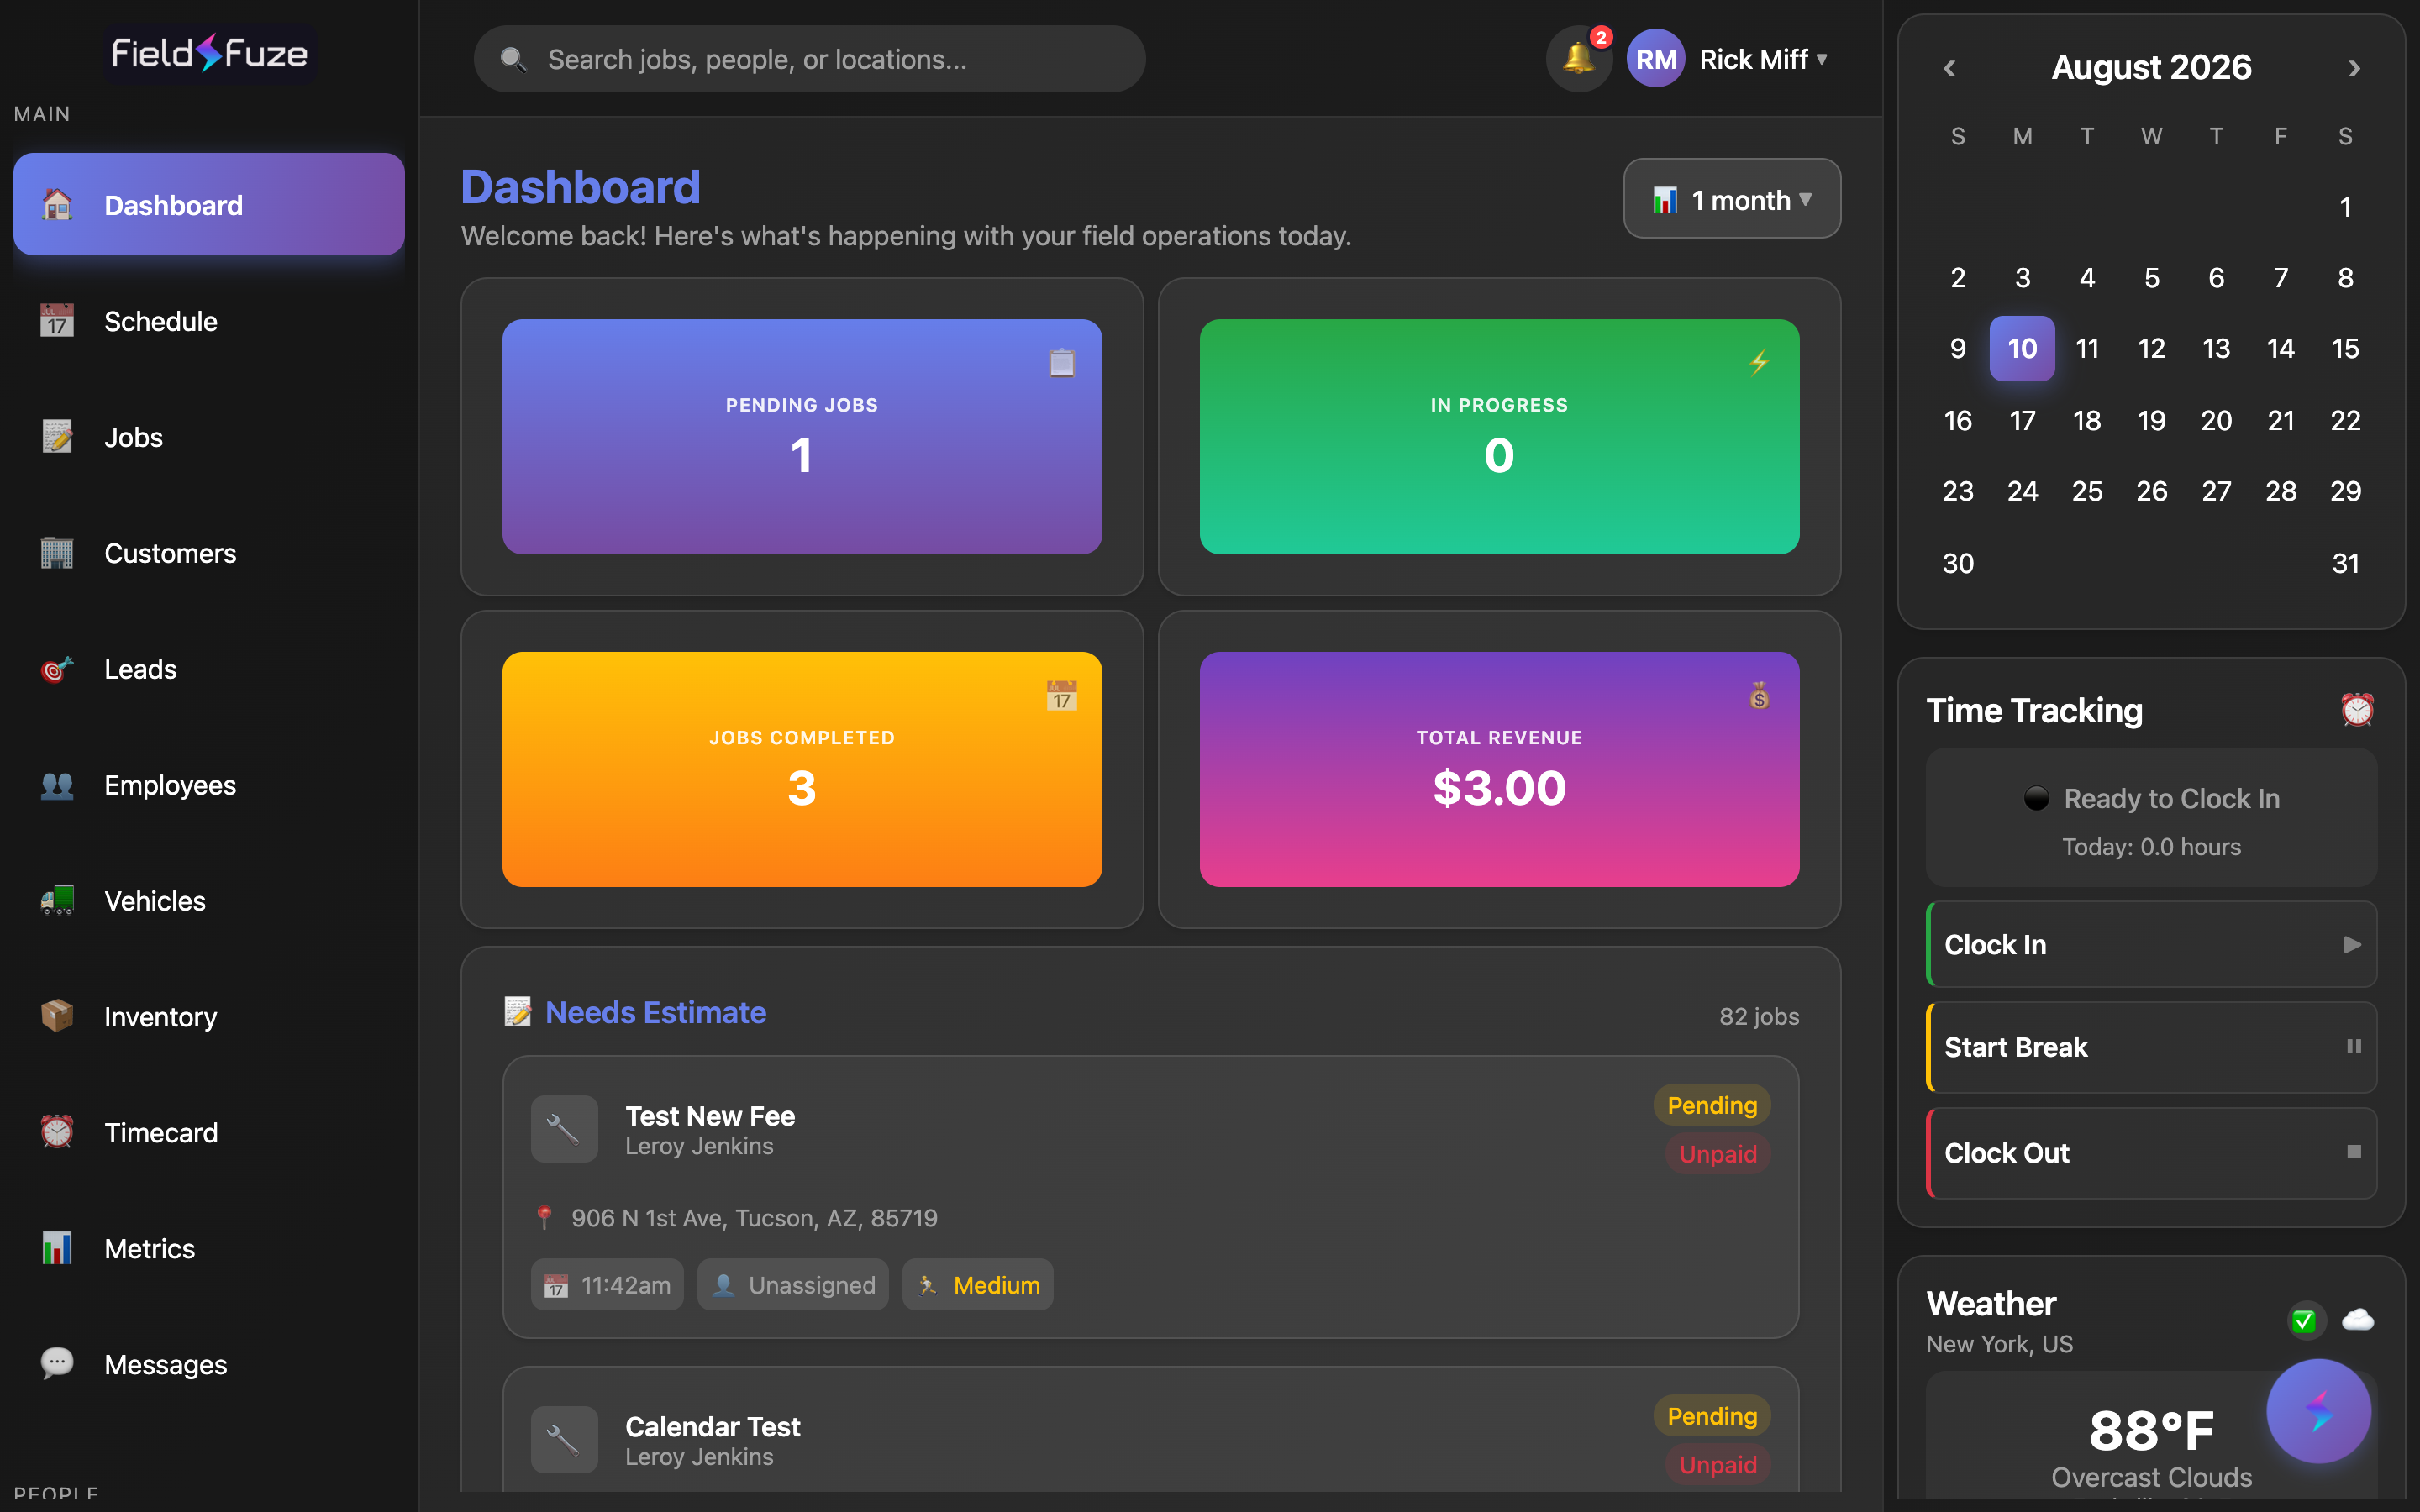Click the Ready to Clock In status
The image size is (2420, 1512).
point(2151,798)
